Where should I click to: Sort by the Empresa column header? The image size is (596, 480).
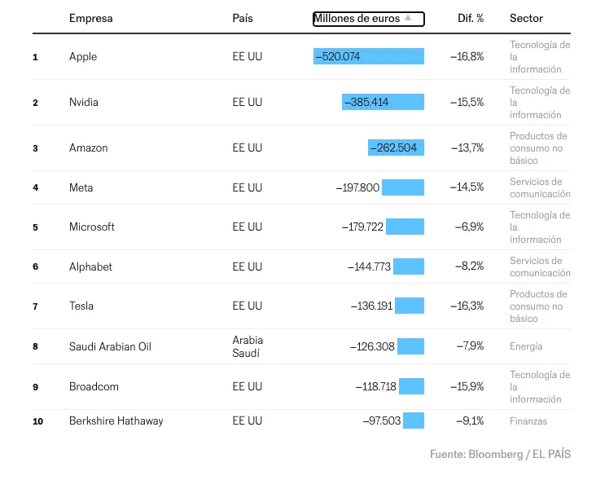coord(91,18)
